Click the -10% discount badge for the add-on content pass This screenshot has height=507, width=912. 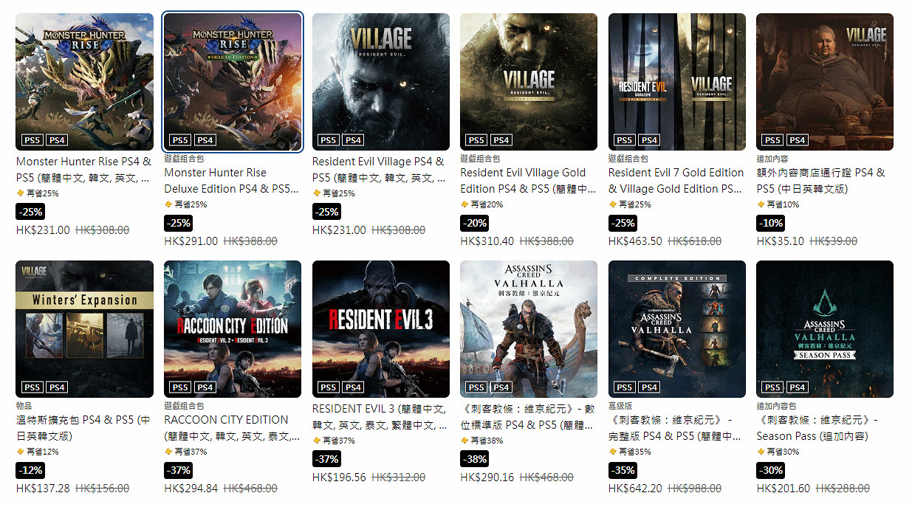[770, 223]
